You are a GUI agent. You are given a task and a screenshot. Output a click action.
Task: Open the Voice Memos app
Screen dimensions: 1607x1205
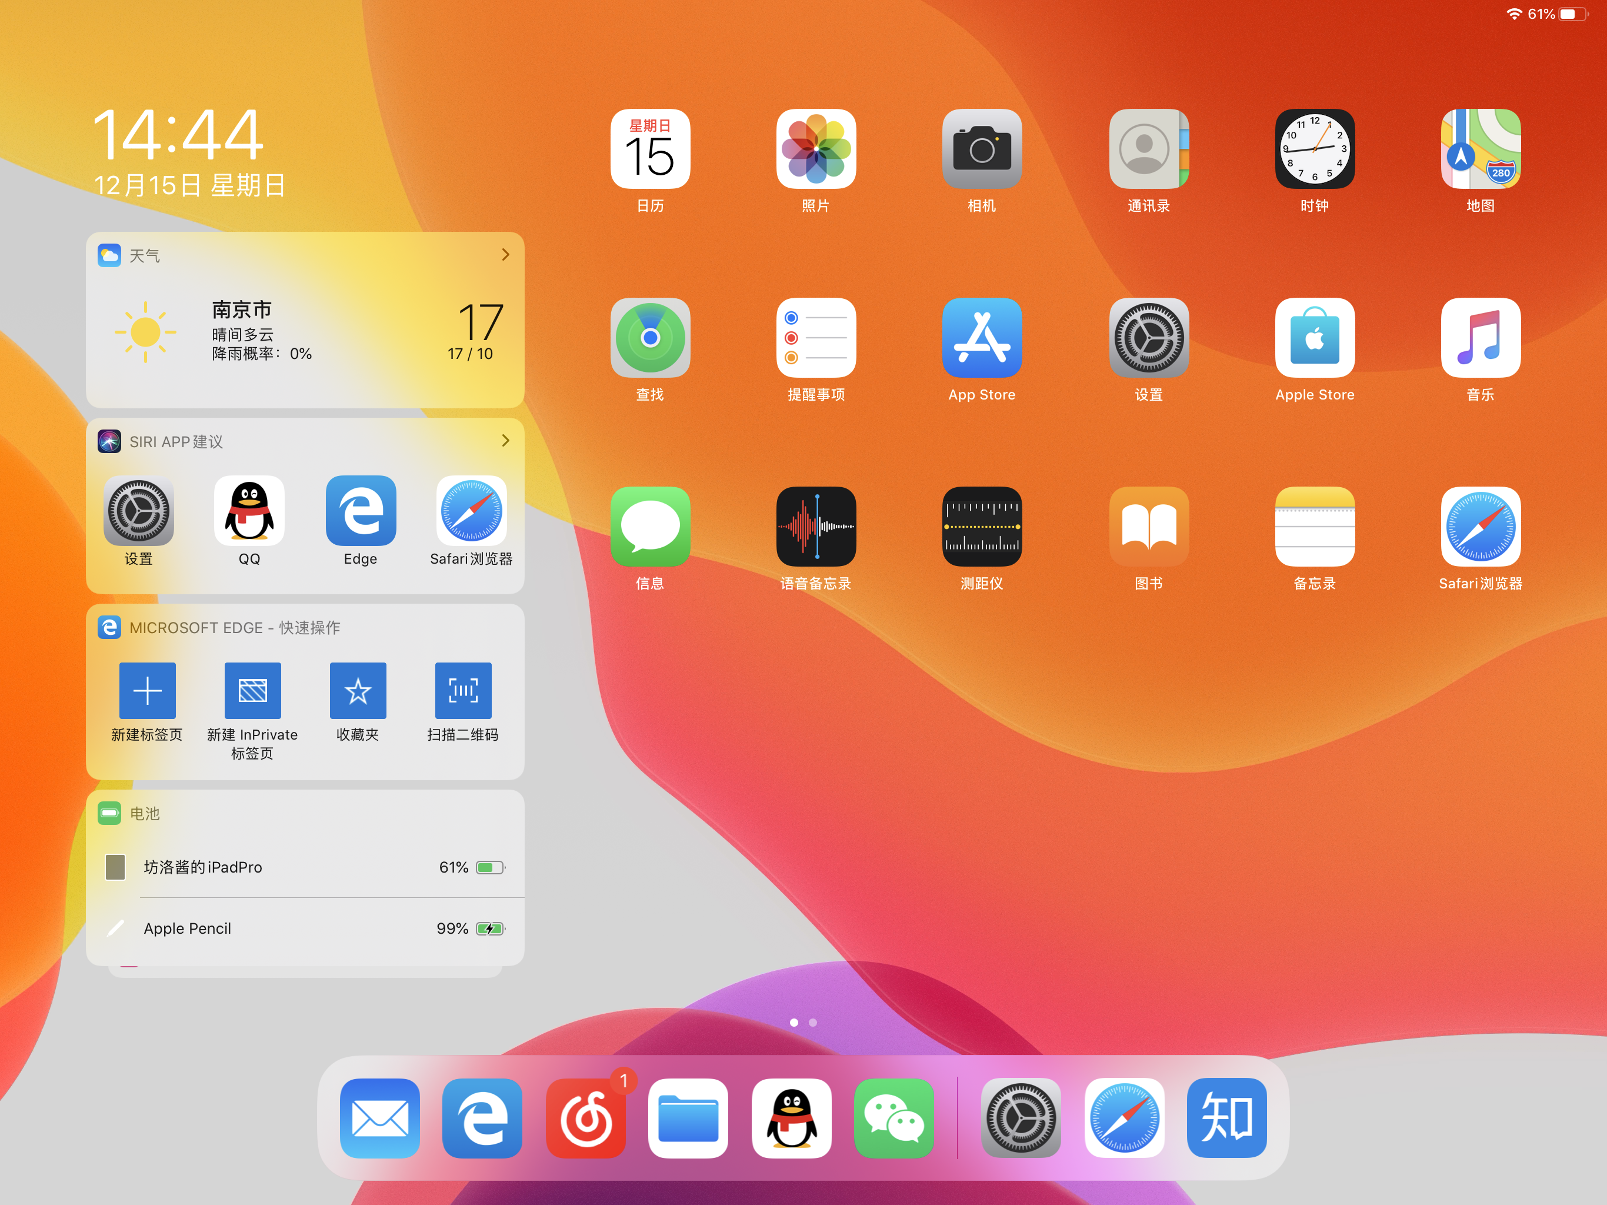point(816,526)
